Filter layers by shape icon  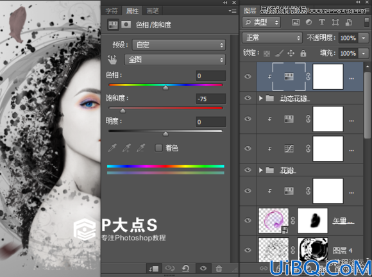pos(335,22)
